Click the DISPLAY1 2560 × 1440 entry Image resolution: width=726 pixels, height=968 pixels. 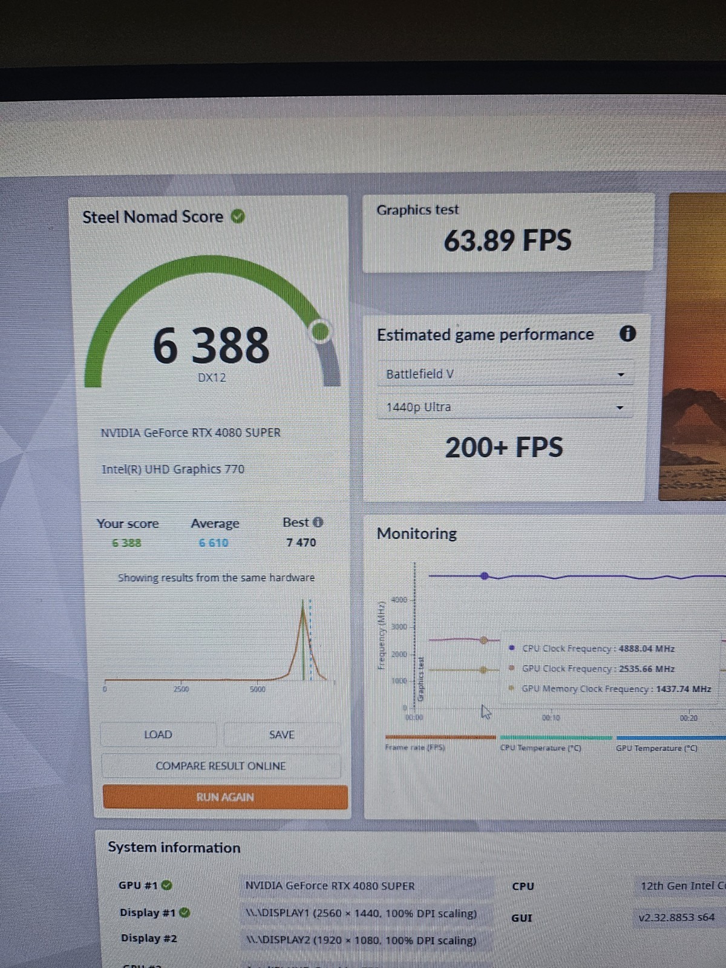361,913
